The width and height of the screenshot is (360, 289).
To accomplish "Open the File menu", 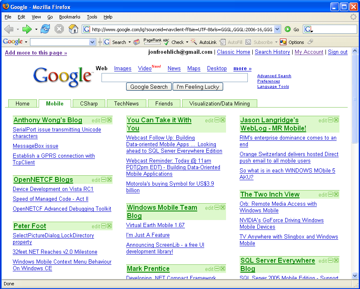I will (x=8, y=17).
